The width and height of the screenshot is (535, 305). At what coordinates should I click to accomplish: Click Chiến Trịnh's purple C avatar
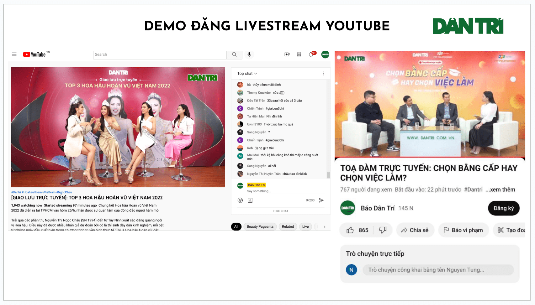pyautogui.click(x=240, y=108)
